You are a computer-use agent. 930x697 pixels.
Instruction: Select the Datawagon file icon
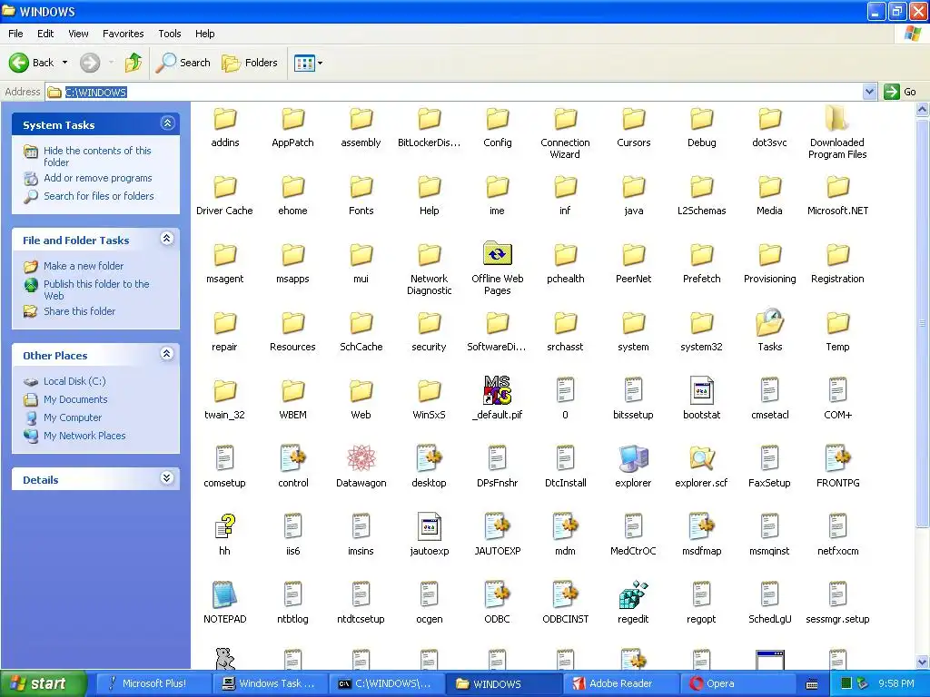pos(361,458)
